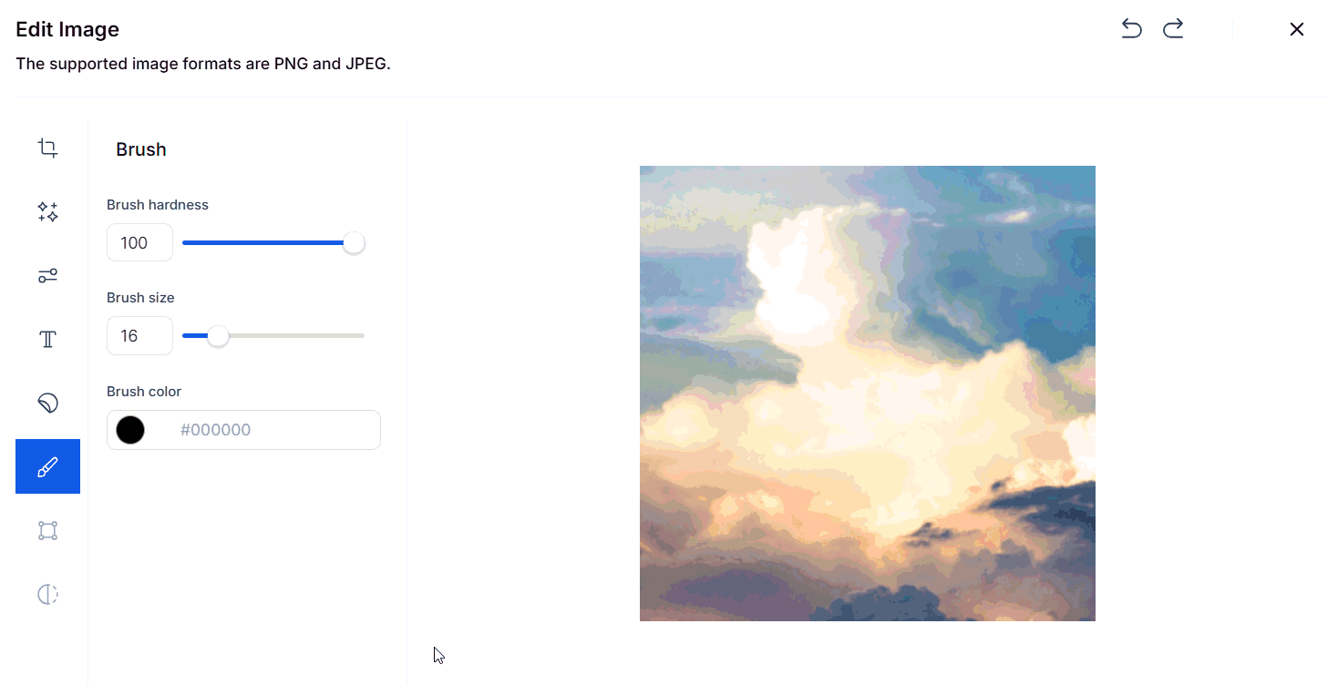Click the active Brush tool icon
1338x685 pixels.
coord(47,466)
